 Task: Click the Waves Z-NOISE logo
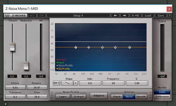click(15, 16)
